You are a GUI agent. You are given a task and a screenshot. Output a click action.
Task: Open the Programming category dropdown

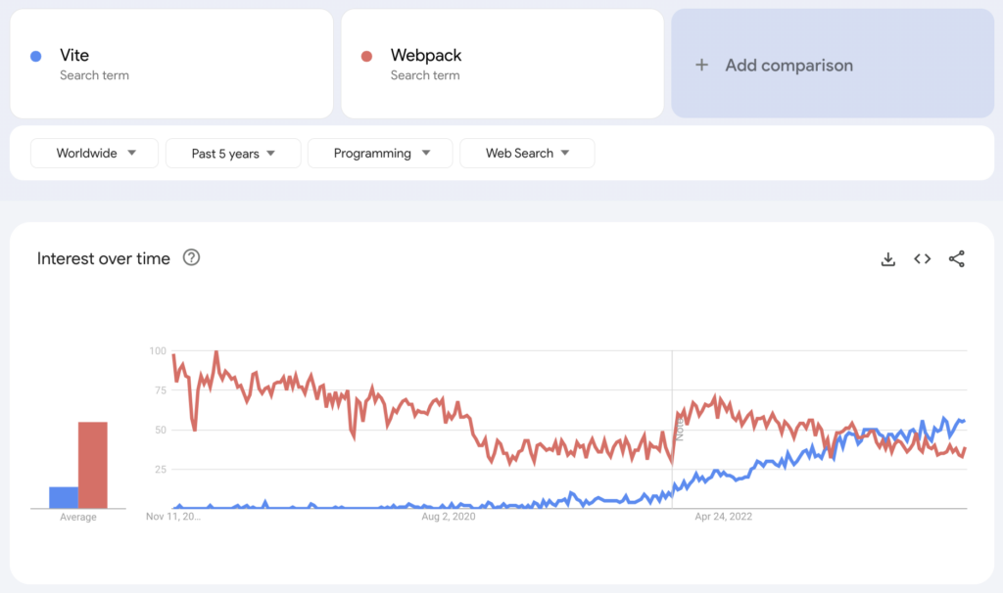379,153
